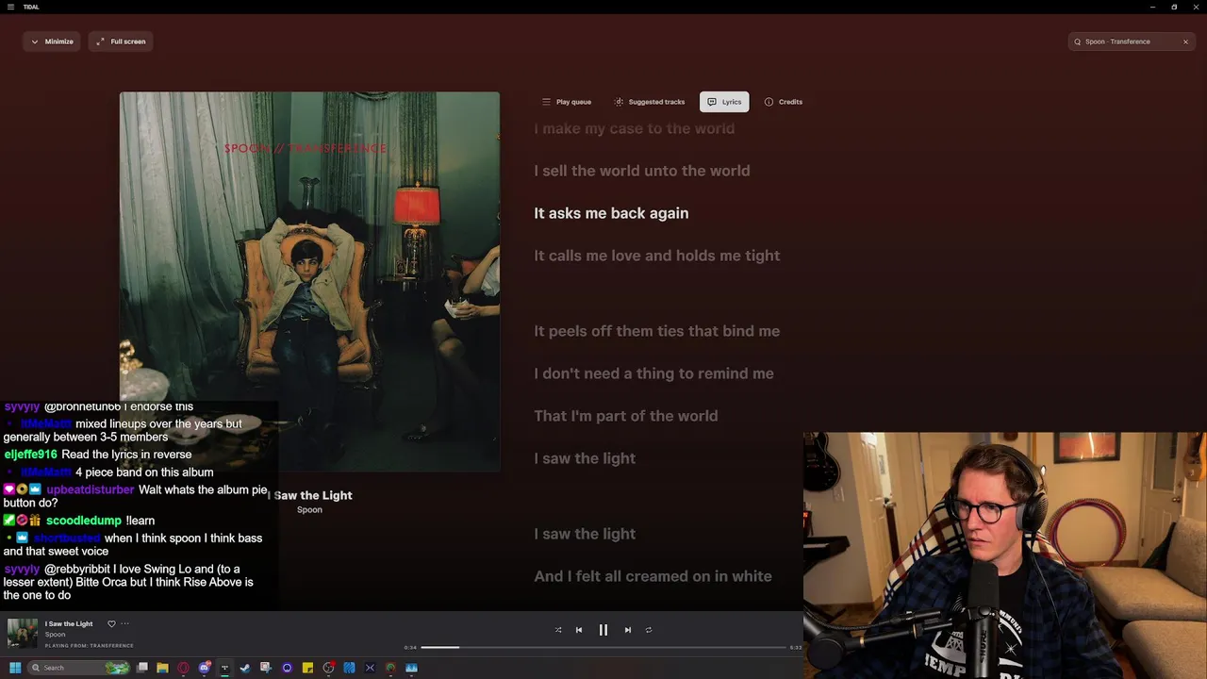Open Task View from the taskbar
Image resolution: width=1207 pixels, height=679 pixels.
pos(142,668)
